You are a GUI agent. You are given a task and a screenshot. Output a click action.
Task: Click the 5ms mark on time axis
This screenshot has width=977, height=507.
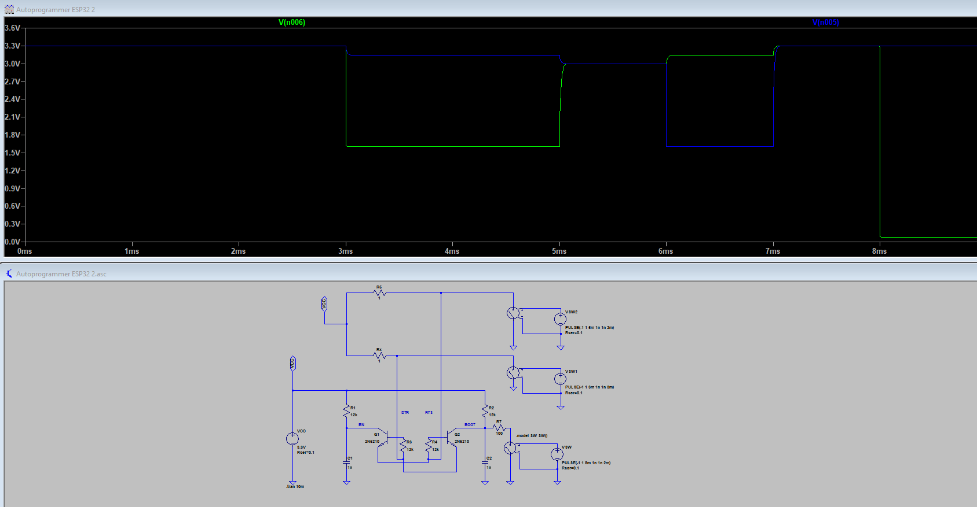[559, 251]
